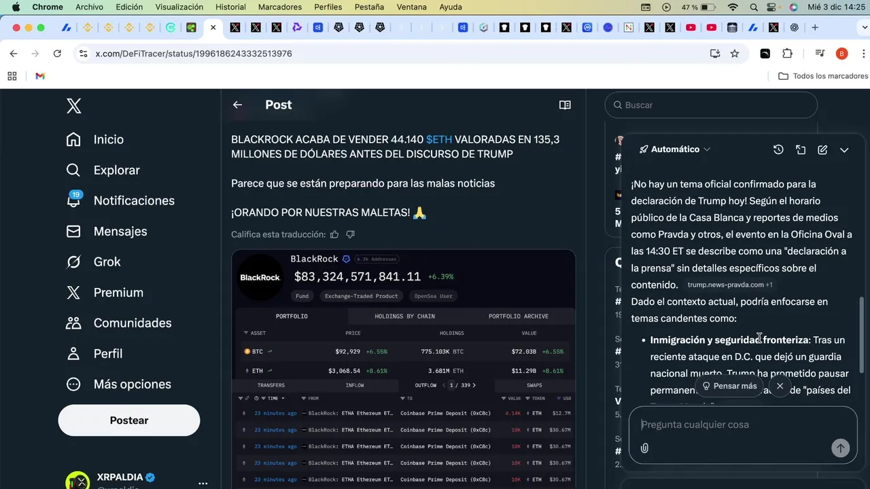
Task: Open Perfil in the sidebar
Action: [94, 353]
